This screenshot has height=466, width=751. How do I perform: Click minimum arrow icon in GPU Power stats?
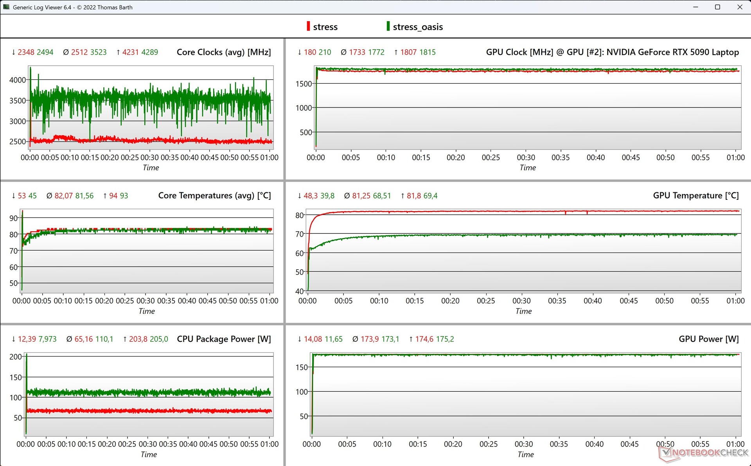[x=300, y=339]
